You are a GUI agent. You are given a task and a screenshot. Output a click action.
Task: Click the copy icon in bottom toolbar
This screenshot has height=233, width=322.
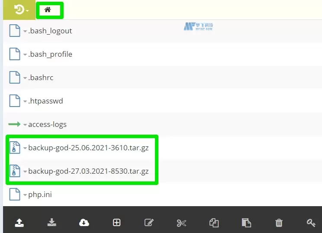tap(214, 223)
